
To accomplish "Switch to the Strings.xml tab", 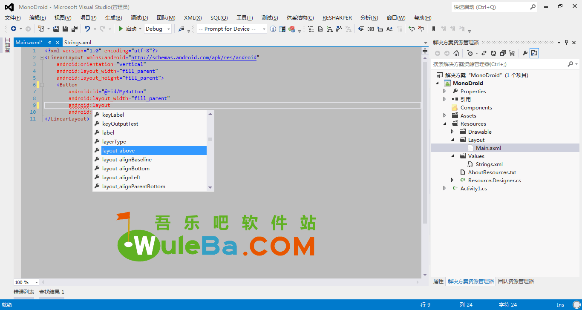I will click(78, 42).
